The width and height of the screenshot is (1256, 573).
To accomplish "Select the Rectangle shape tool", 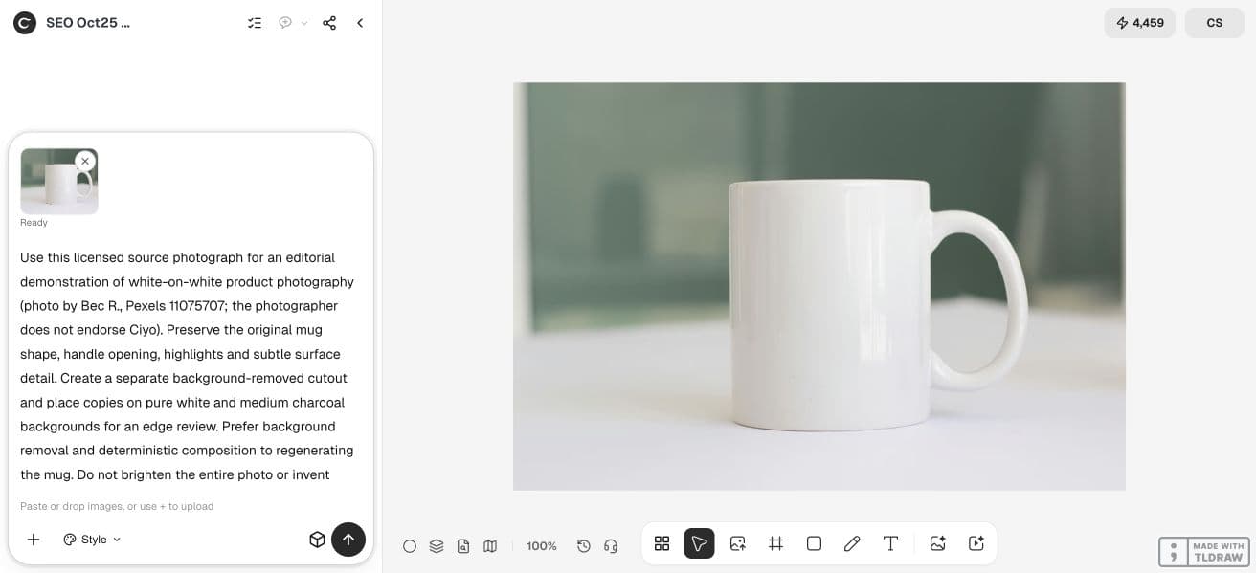I will 814,543.
